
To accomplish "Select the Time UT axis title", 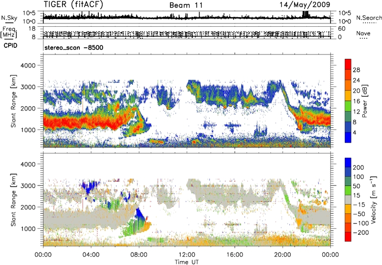I will tap(187, 262).
